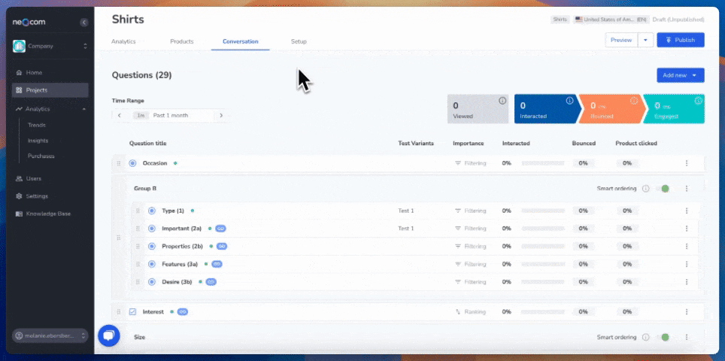Show info for the Bounced metric
This screenshot has height=361, width=725.
(634, 101)
